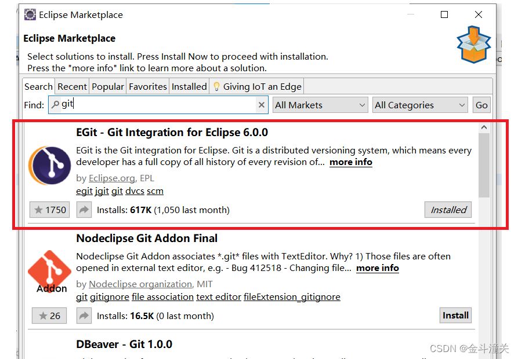Star EGit with the 1750 favorites button

point(49,210)
